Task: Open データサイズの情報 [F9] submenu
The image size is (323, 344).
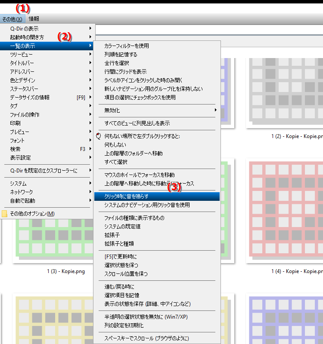Action: 47,97
